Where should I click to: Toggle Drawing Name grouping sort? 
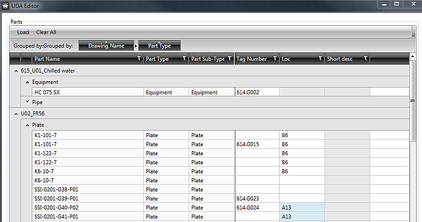tap(106, 46)
